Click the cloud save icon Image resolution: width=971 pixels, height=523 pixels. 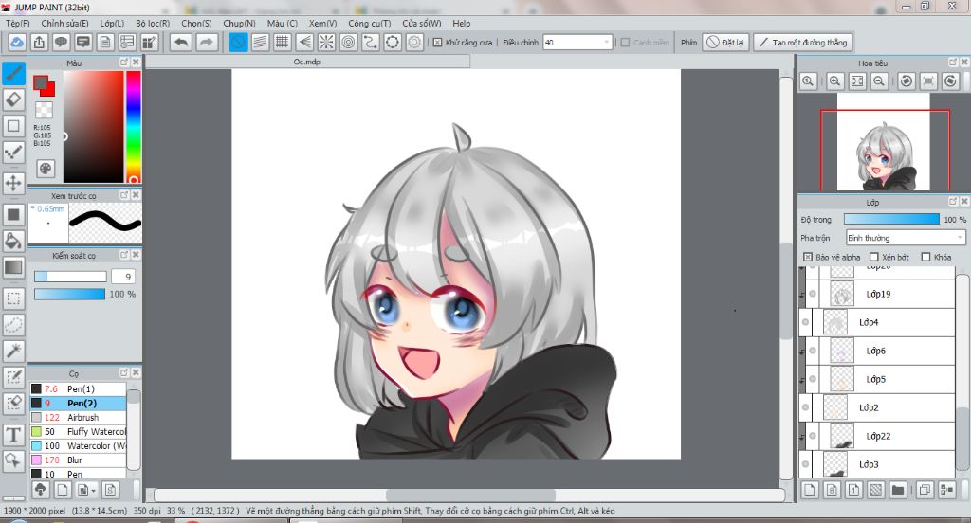click(x=17, y=42)
